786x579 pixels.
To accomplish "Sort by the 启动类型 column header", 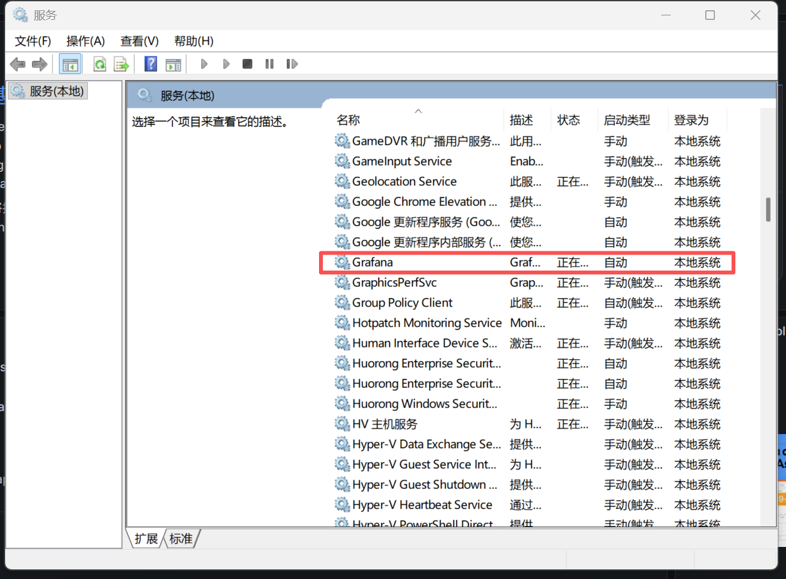I will [x=626, y=120].
